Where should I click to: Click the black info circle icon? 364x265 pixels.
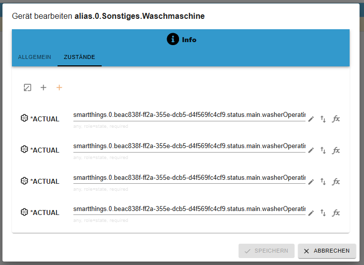[x=173, y=40]
